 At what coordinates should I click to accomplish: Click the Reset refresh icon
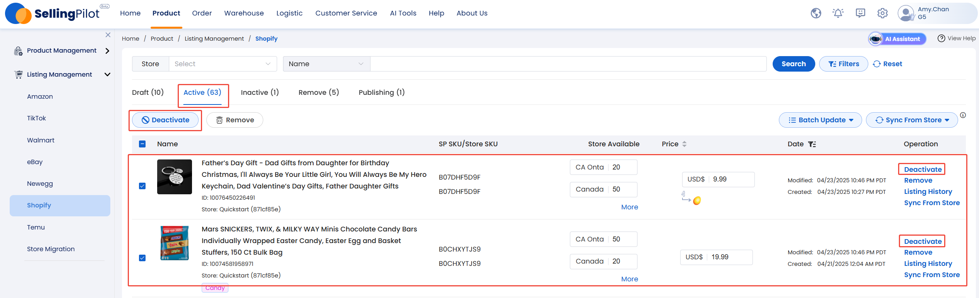point(877,64)
